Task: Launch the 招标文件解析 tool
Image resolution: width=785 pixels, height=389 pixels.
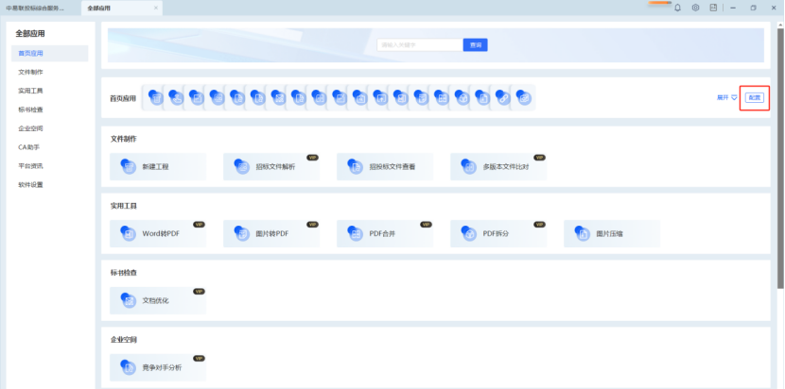Action: [270, 167]
